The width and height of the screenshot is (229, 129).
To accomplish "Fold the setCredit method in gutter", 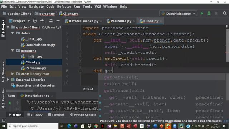I will [80, 58].
